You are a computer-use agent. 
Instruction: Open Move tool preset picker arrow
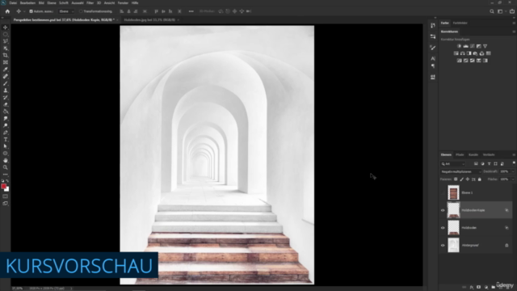24,11
